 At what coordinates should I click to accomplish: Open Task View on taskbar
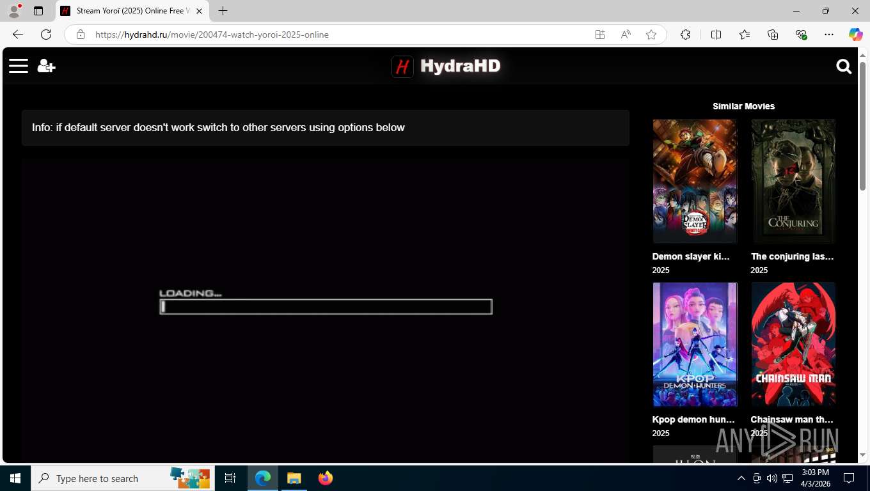pos(230,478)
